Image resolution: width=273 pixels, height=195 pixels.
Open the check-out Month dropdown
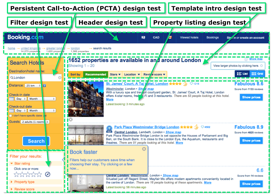(42, 111)
